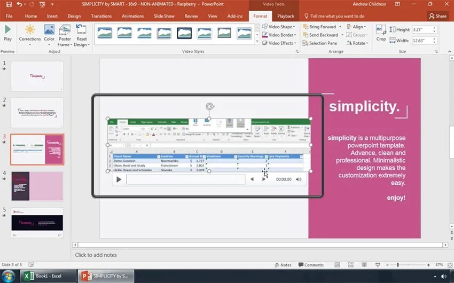Open the Align dropdown
Image resolution: width=454 pixels, height=283 pixels.
click(356, 27)
